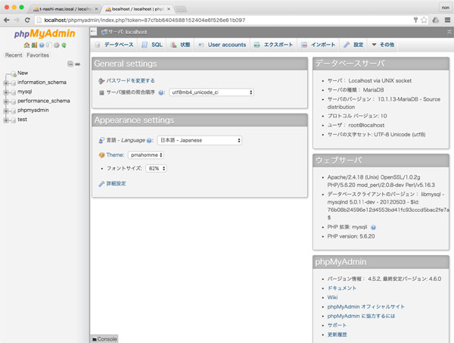Show Recent tables list
This screenshot has height=343, width=454.
point(14,55)
